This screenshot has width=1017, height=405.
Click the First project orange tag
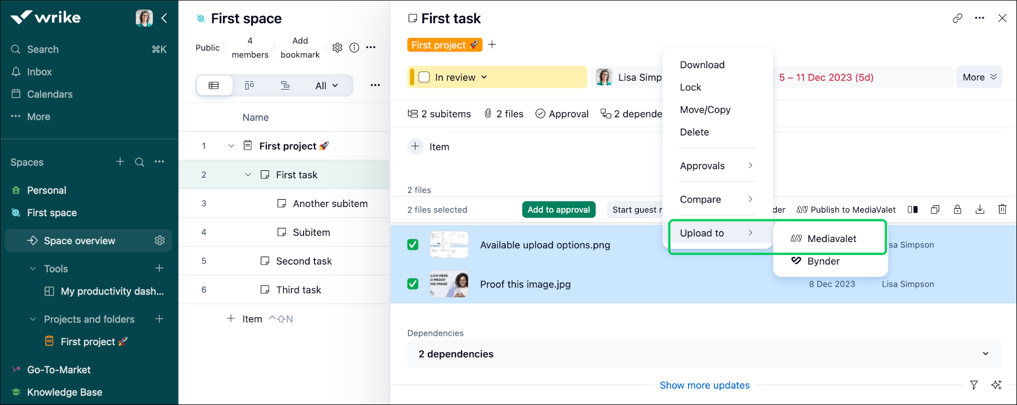[444, 45]
